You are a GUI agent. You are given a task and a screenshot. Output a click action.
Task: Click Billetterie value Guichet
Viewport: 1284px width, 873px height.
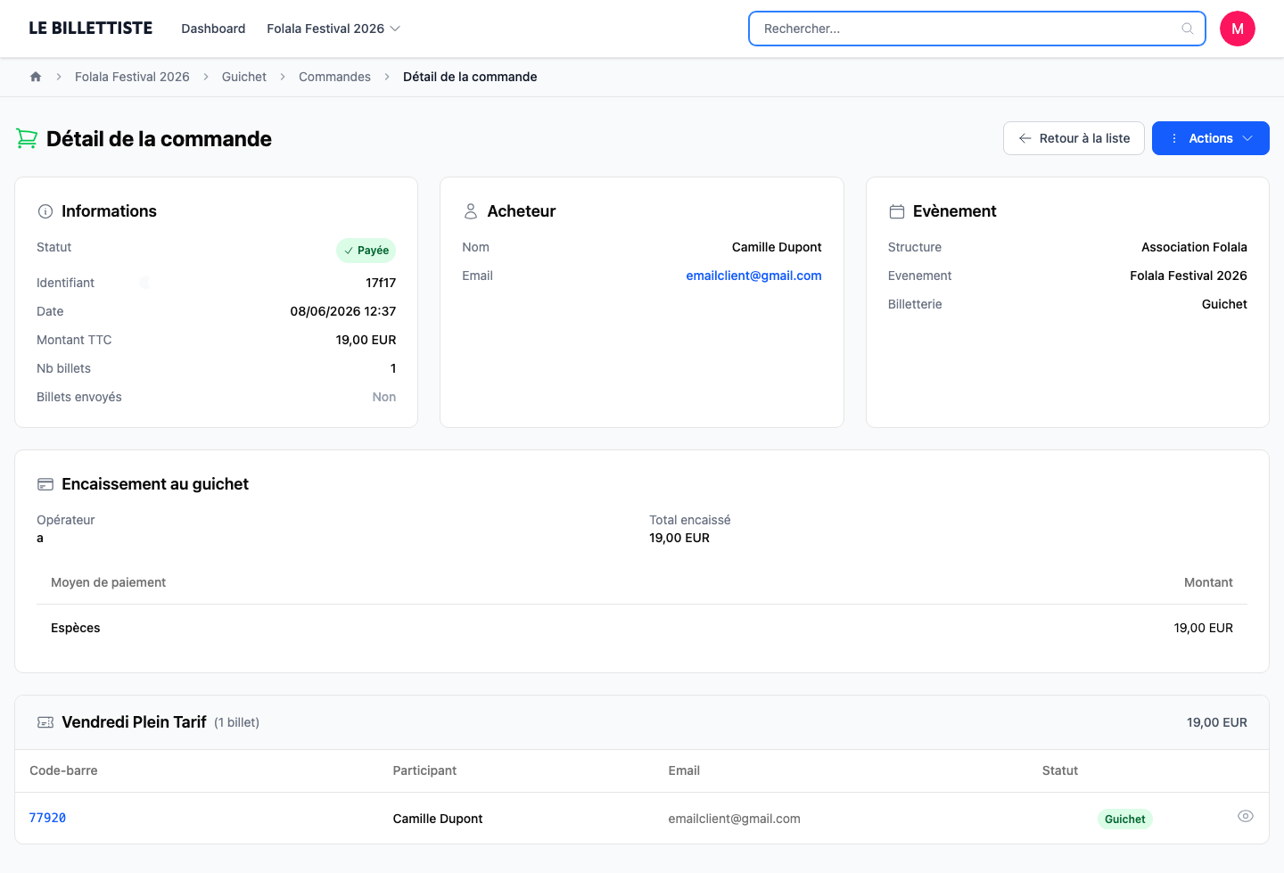pyautogui.click(x=1224, y=304)
